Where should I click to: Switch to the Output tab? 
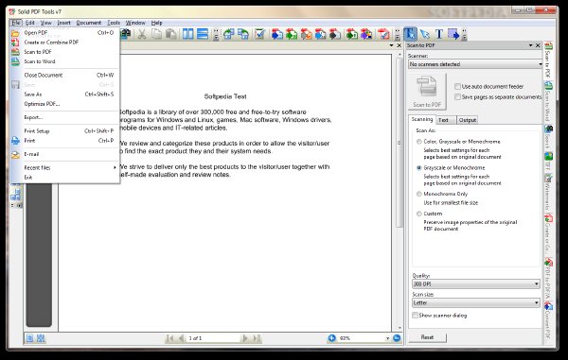(468, 120)
